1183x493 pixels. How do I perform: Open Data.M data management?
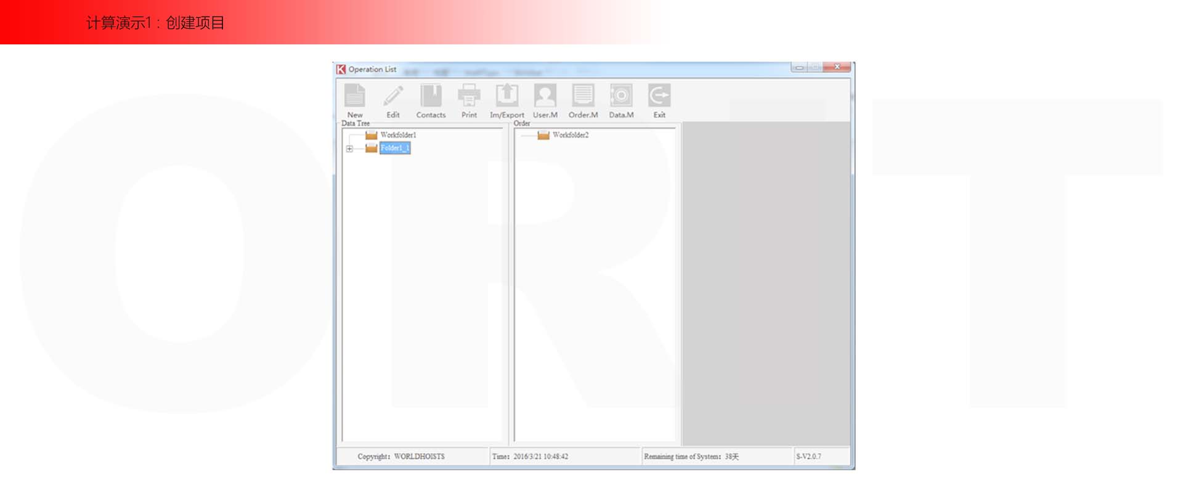click(621, 97)
